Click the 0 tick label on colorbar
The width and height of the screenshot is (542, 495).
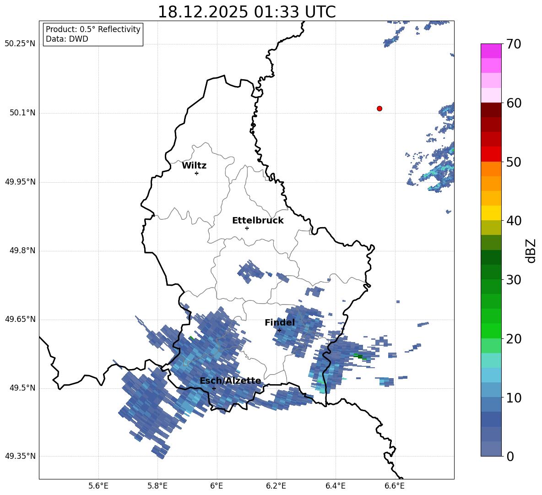click(510, 456)
